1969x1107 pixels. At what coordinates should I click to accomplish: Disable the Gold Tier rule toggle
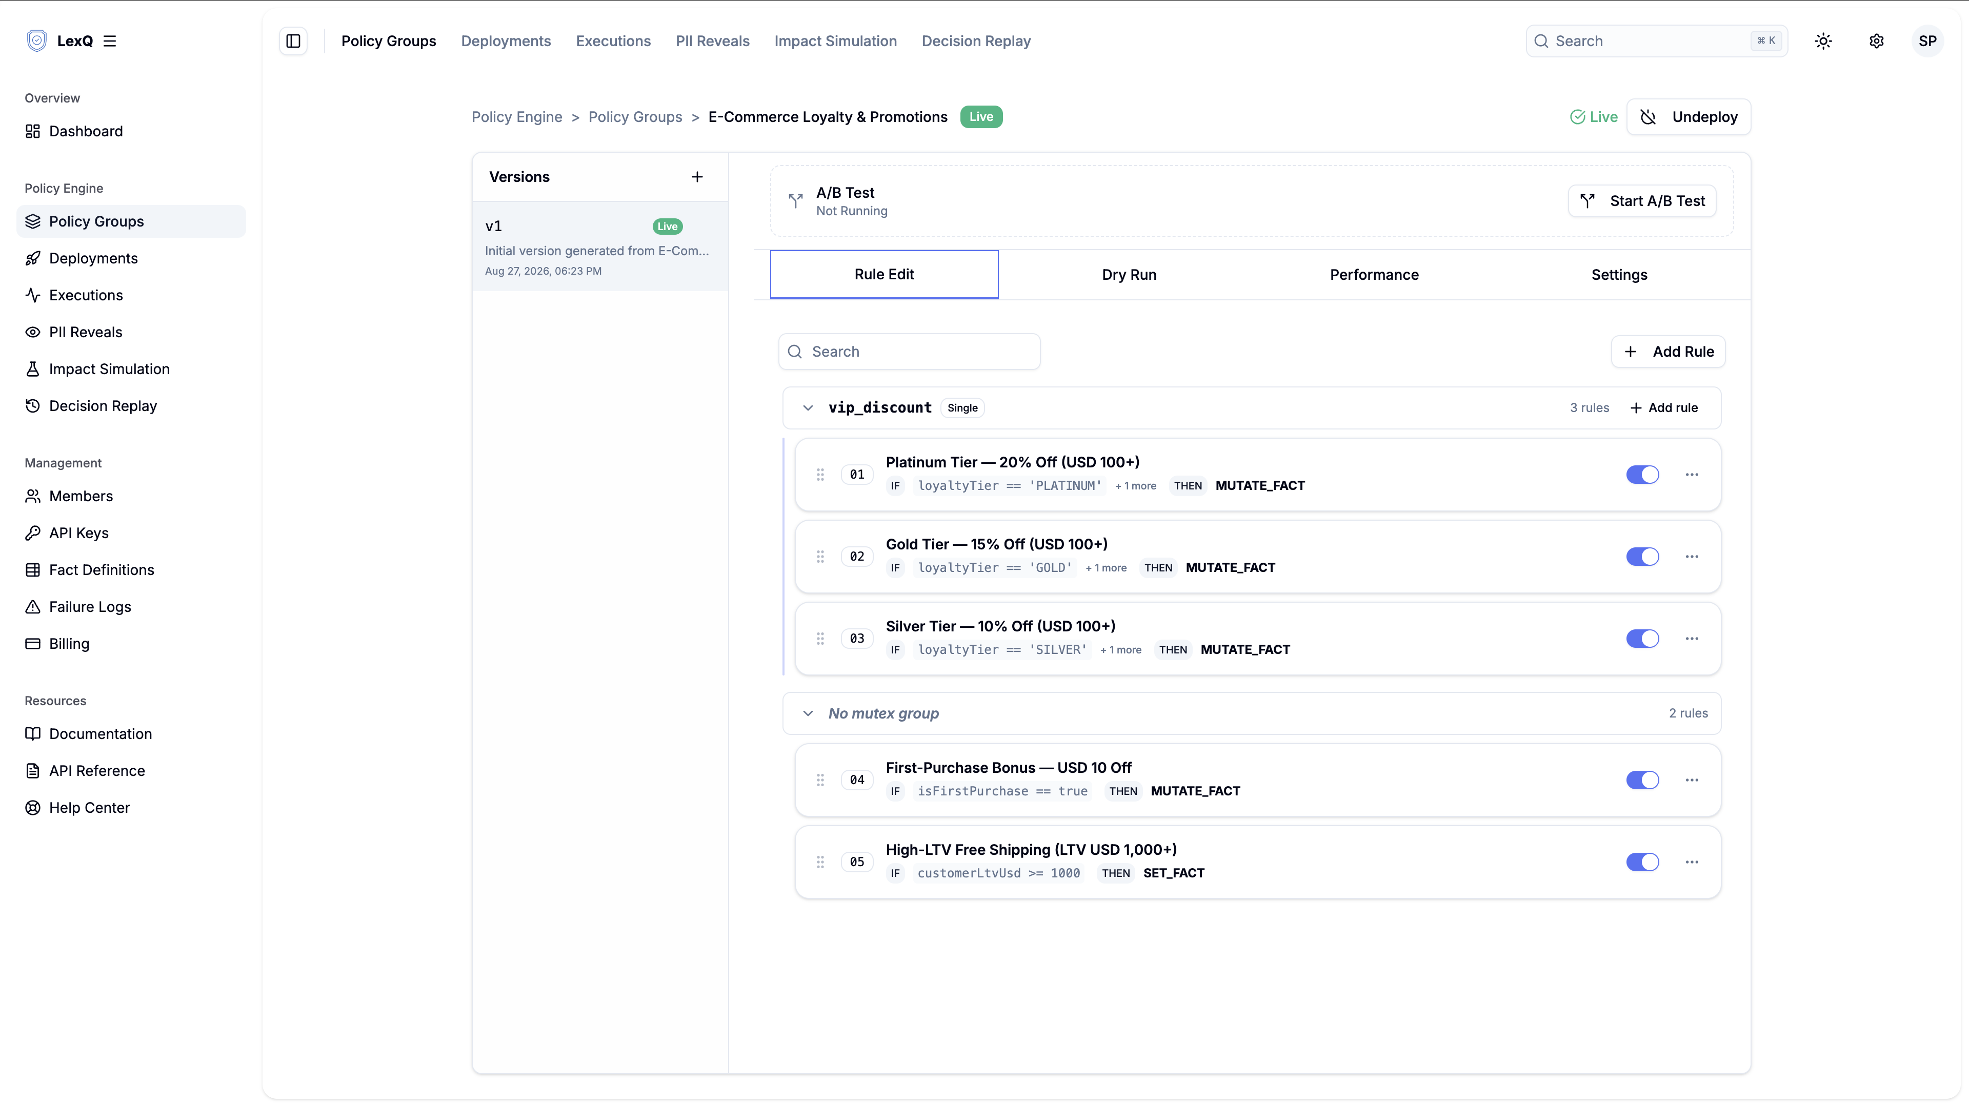(1642, 556)
